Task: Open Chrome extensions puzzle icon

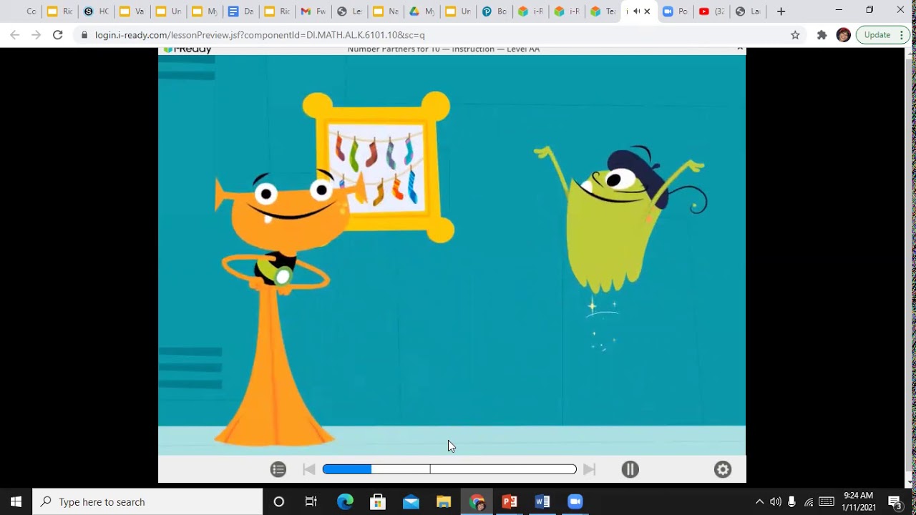Action: pos(822,34)
